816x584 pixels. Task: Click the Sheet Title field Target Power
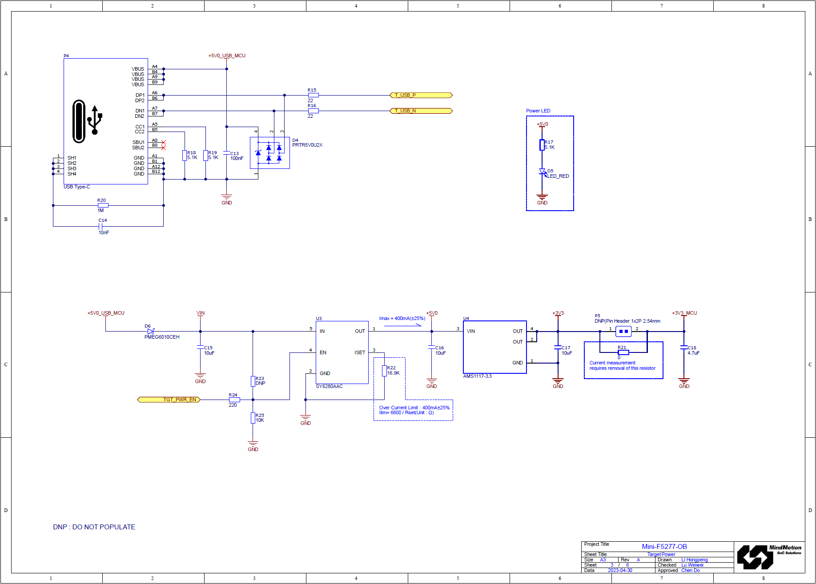tap(661, 554)
